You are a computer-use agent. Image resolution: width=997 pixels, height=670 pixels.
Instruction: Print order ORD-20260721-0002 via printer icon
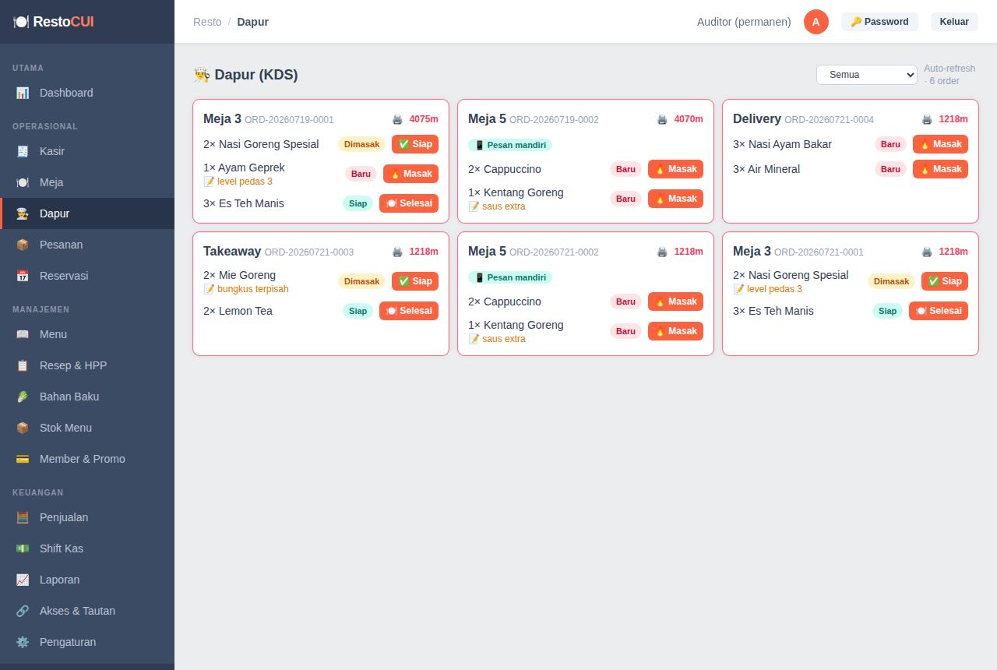click(662, 252)
